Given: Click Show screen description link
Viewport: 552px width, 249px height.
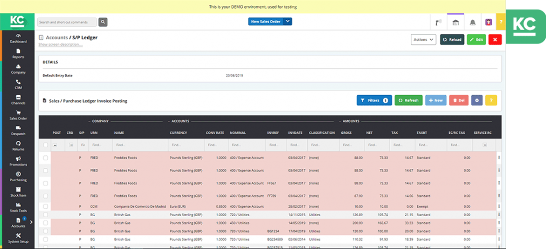Looking at the screenshot, I should point(60,45).
